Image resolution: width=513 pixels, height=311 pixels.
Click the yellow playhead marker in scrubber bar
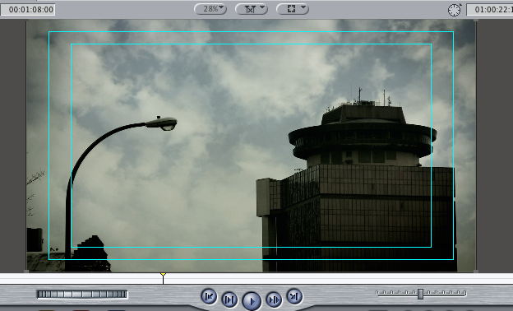(x=163, y=275)
